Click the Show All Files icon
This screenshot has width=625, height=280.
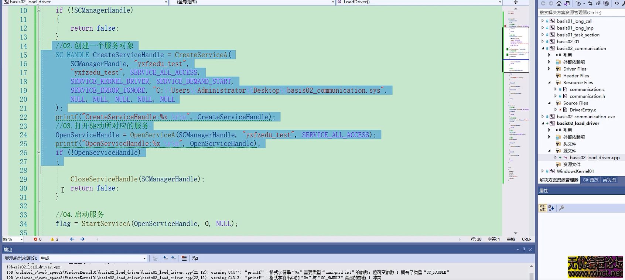click(x=606, y=3)
